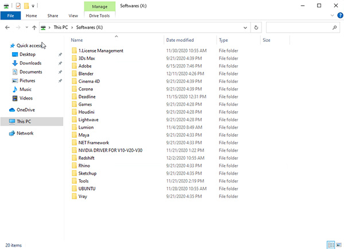Open the Drive Tools tab
The image size is (344, 249).
coord(99,16)
